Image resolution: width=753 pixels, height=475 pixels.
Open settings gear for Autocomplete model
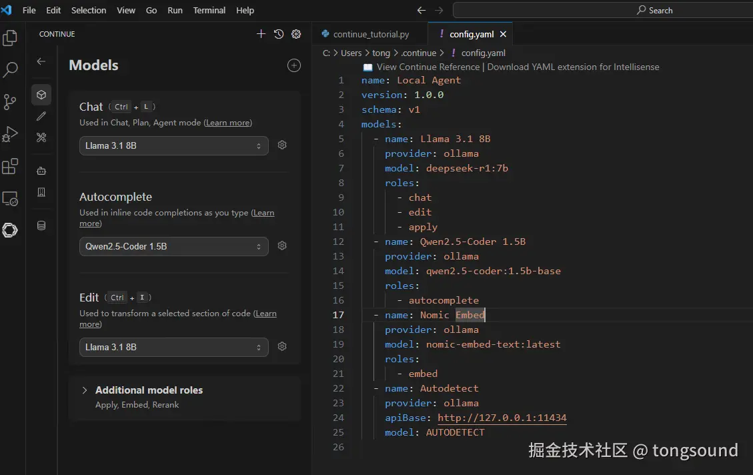point(282,246)
